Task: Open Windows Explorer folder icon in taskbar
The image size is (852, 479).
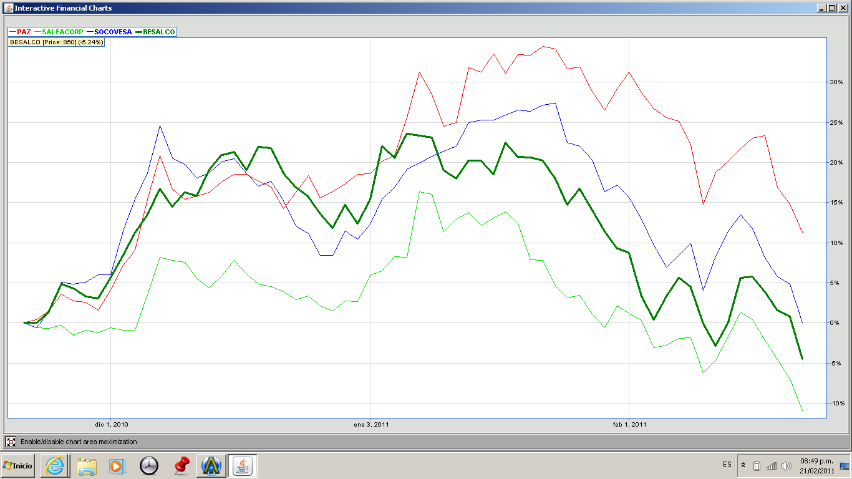Action: click(x=87, y=465)
